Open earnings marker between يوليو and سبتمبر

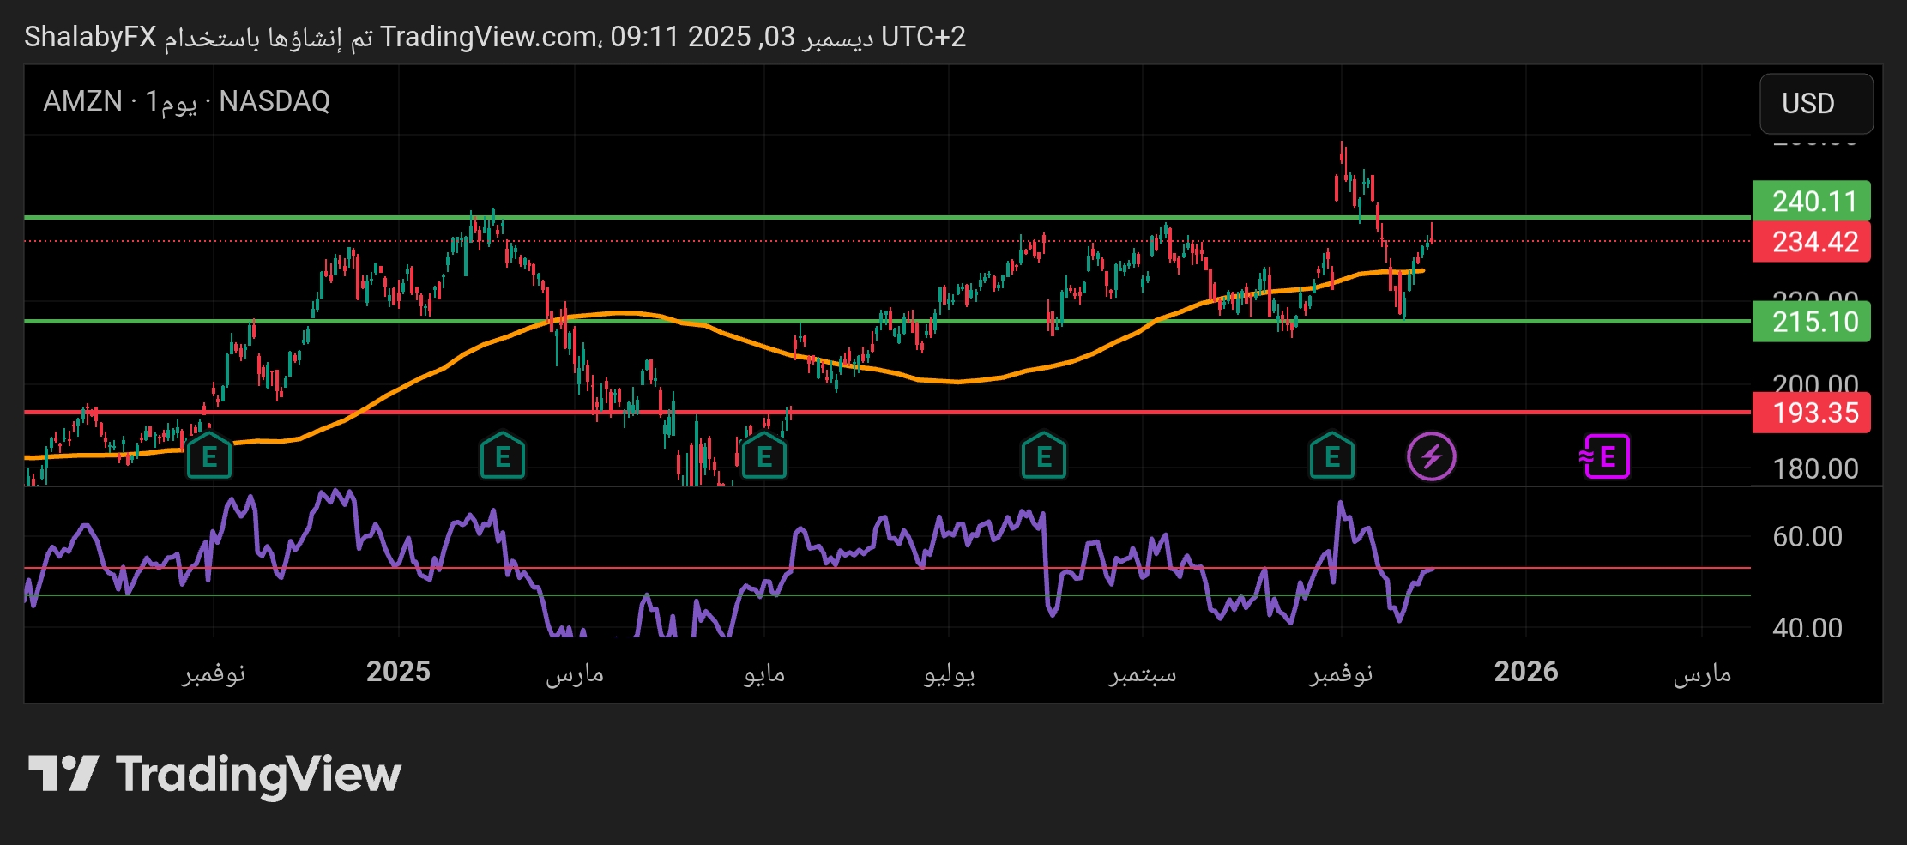tap(1044, 456)
